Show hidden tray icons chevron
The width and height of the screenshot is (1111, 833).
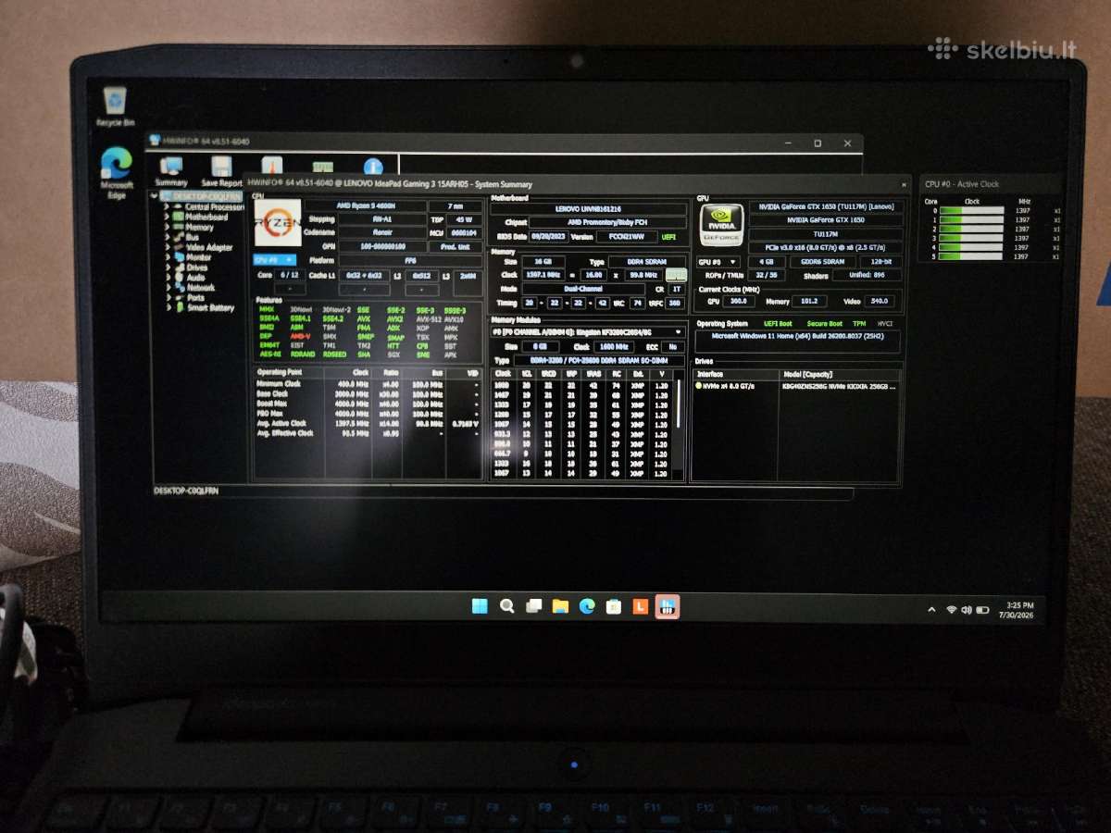931,610
